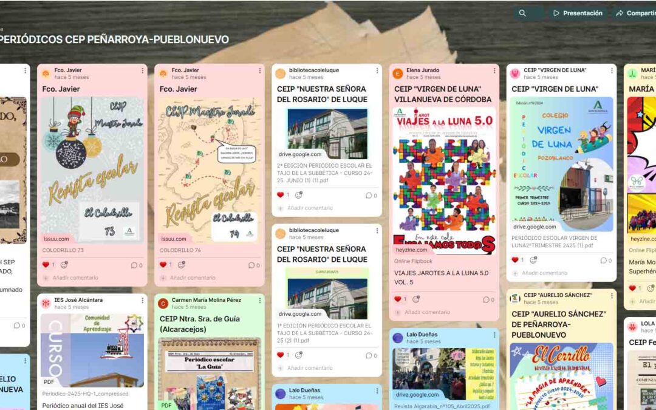Open Colodrillo 73 Revista escolar cover thumbnail

click(x=92, y=170)
